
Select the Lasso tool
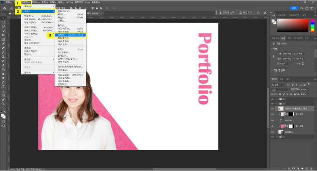(3, 27)
